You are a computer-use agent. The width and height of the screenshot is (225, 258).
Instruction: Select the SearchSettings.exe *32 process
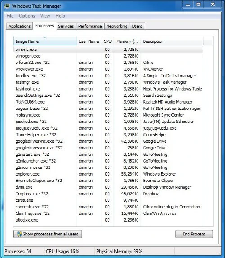pyautogui.click(x=108, y=95)
